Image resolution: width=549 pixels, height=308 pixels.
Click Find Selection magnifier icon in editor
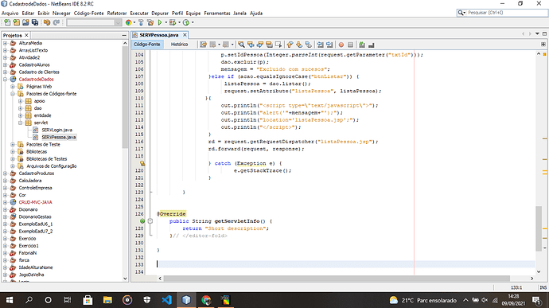pyautogui.click(x=241, y=45)
